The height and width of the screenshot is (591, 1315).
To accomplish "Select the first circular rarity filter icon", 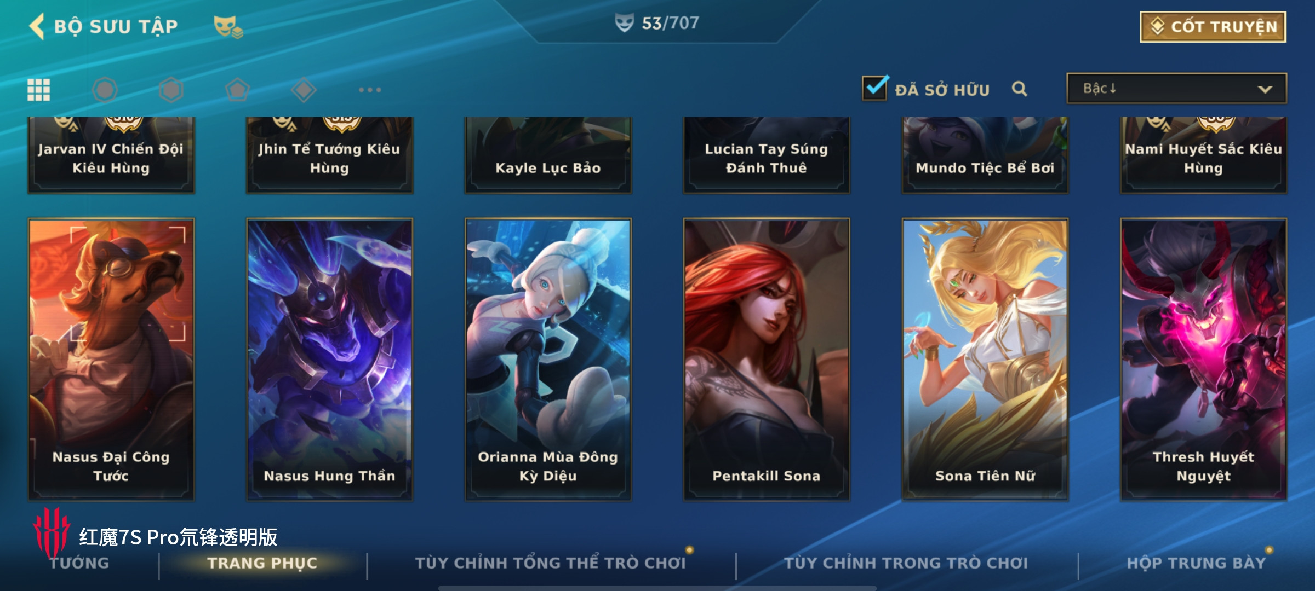I will point(105,90).
